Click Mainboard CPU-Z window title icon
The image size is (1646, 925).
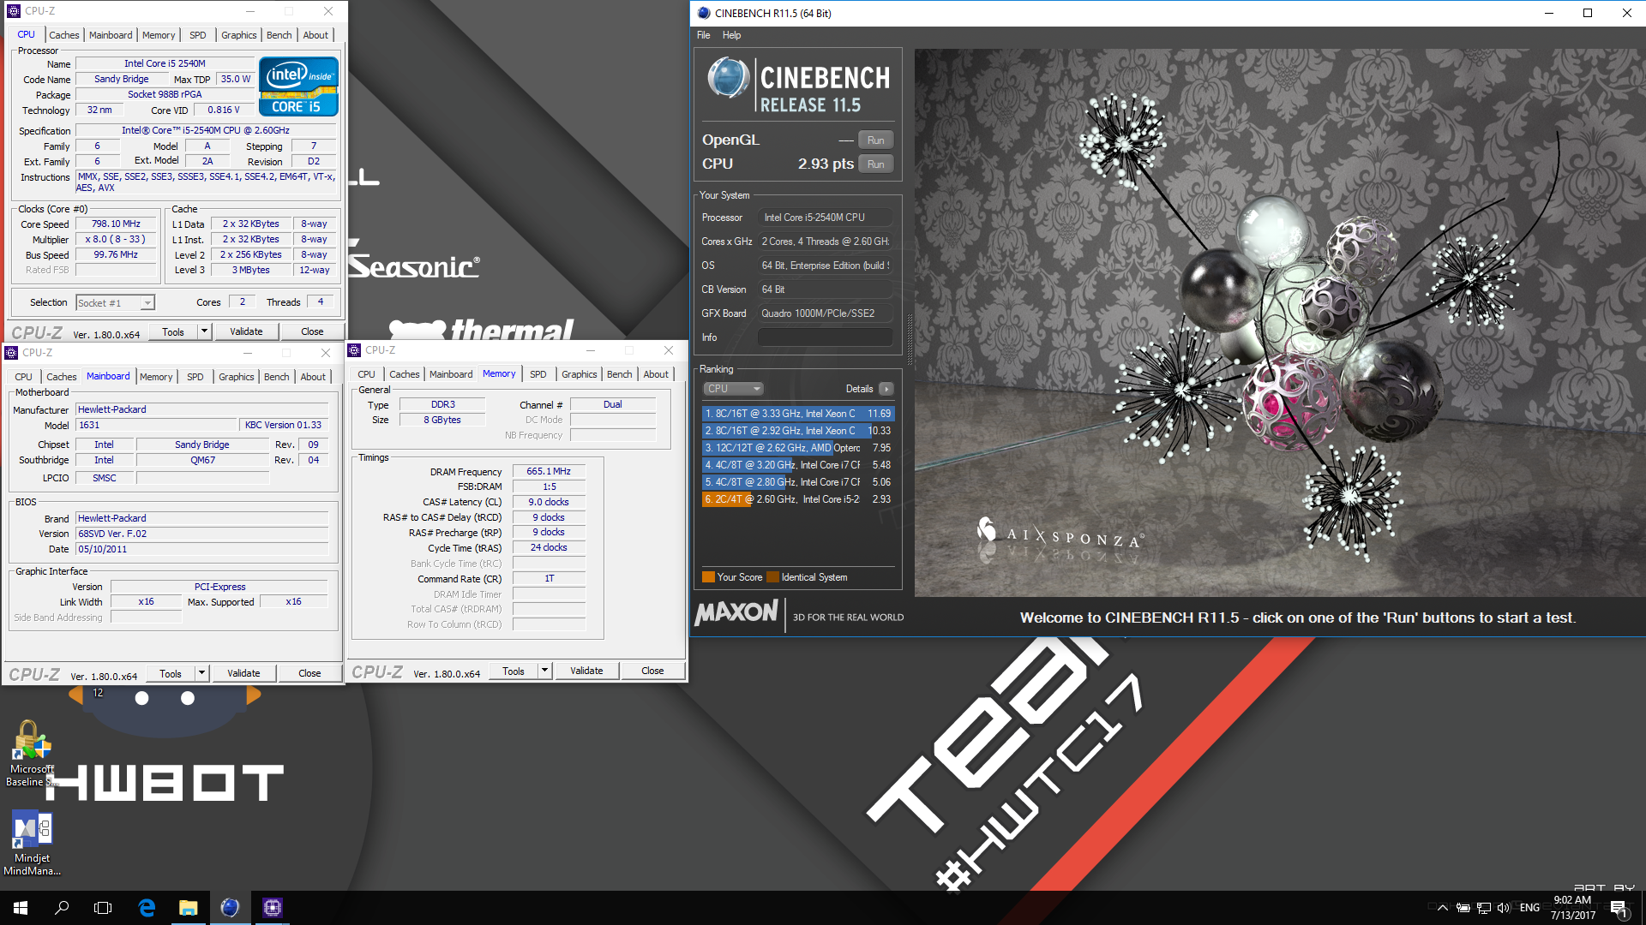tap(11, 353)
